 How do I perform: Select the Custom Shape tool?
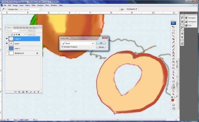point(173,81)
